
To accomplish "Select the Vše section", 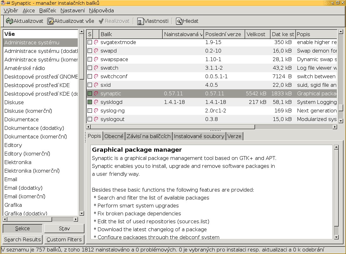I will [x=41, y=34].
